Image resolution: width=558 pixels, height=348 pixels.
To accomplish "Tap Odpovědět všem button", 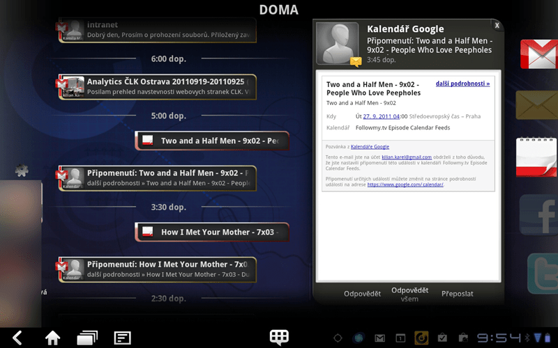I will tap(409, 294).
